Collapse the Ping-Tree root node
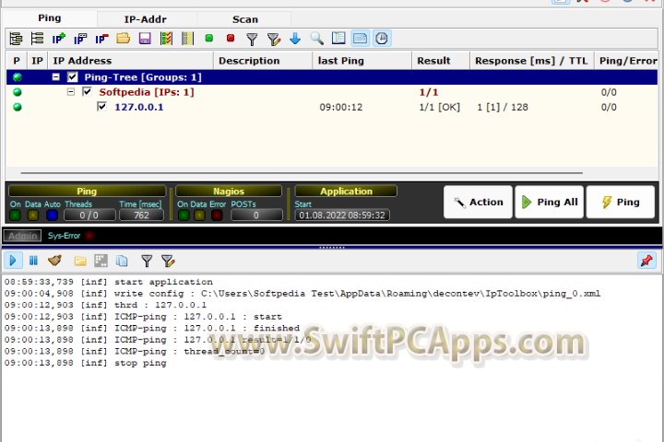Viewport: 664px width, 442px height. click(x=56, y=77)
